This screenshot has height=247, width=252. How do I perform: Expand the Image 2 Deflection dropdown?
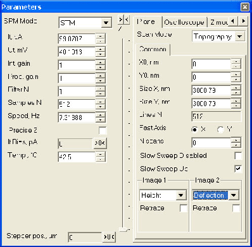pos(234,195)
